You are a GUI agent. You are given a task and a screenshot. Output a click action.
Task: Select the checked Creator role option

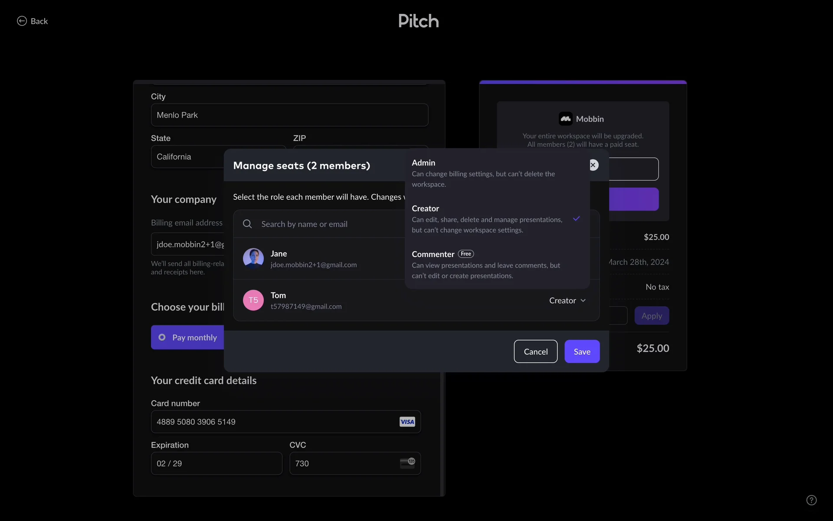[486, 219]
